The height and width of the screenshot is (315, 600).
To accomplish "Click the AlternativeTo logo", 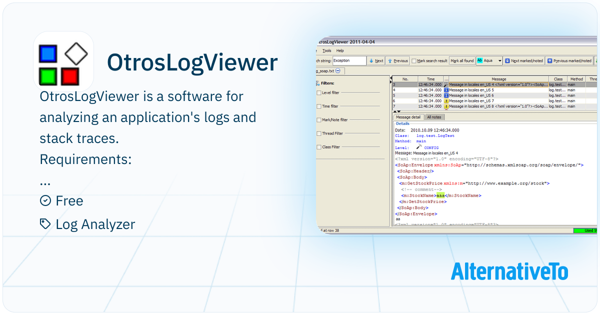I will coord(509,271).
